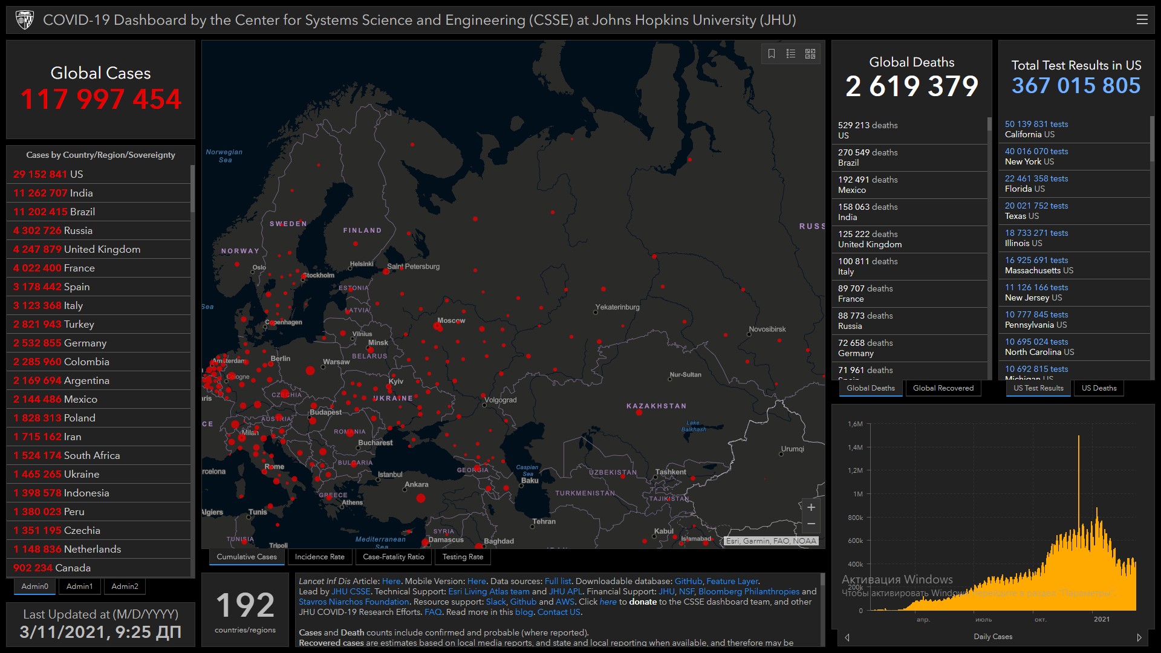Switch to US Deaths tab
The image size is (1161, 653).
pyautogui.click(x=1099, y=388)
